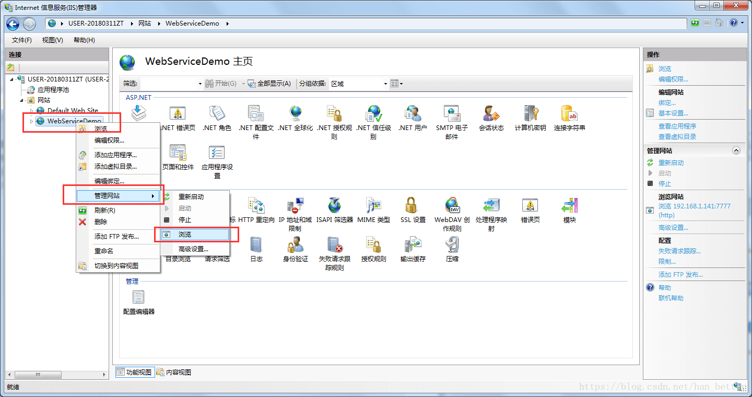Open the 管理网站 submenu entry

click(118, 196)
